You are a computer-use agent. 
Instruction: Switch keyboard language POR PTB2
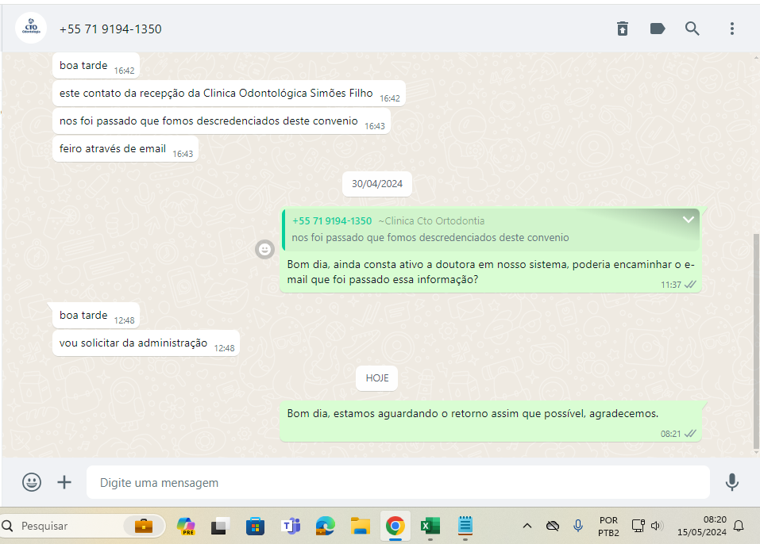(x=608, y=526)
